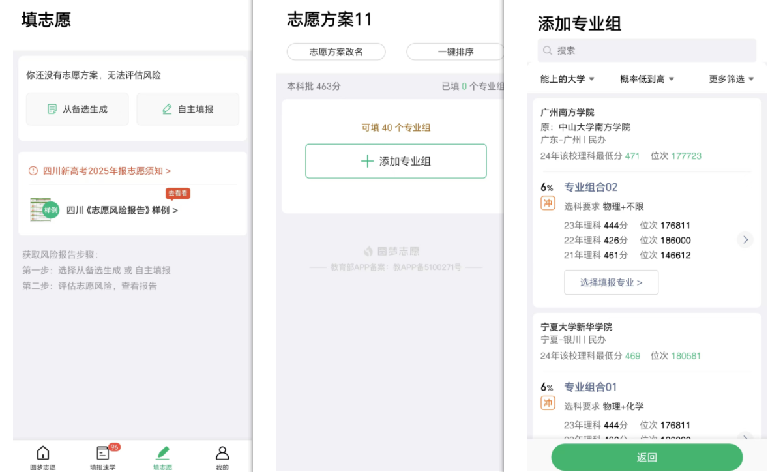Open the 概率低到高 sort dropdown
Screen dimensions: 783x472
tap(647, 79)
